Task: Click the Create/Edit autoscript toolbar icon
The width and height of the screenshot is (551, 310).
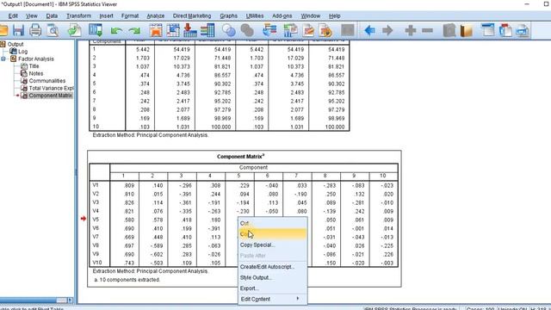Action: 308,31
